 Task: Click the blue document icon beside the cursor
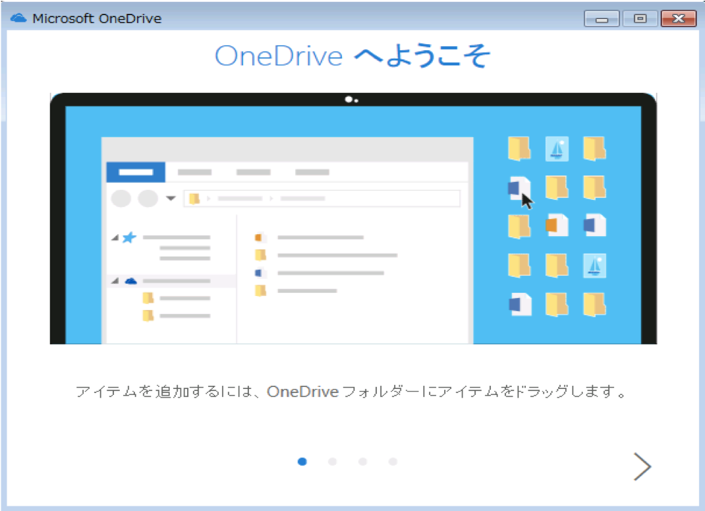point(518,187)
